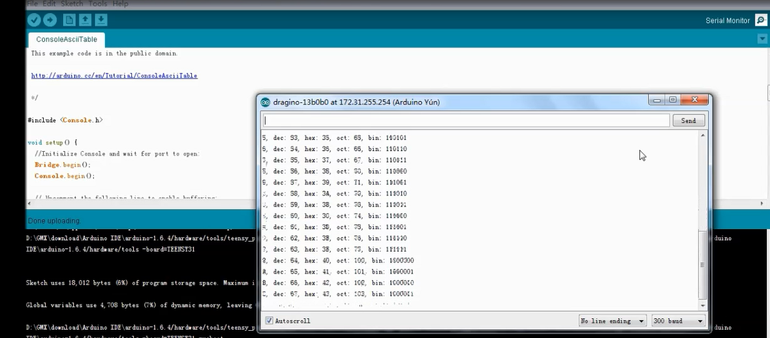Click the 'Bridge.begin();' line
Viewport: 770px width, 338px height.
[63, 165]
